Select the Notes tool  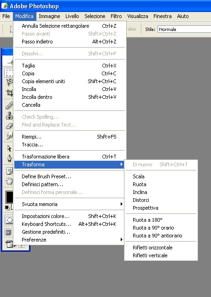point(9,171)
